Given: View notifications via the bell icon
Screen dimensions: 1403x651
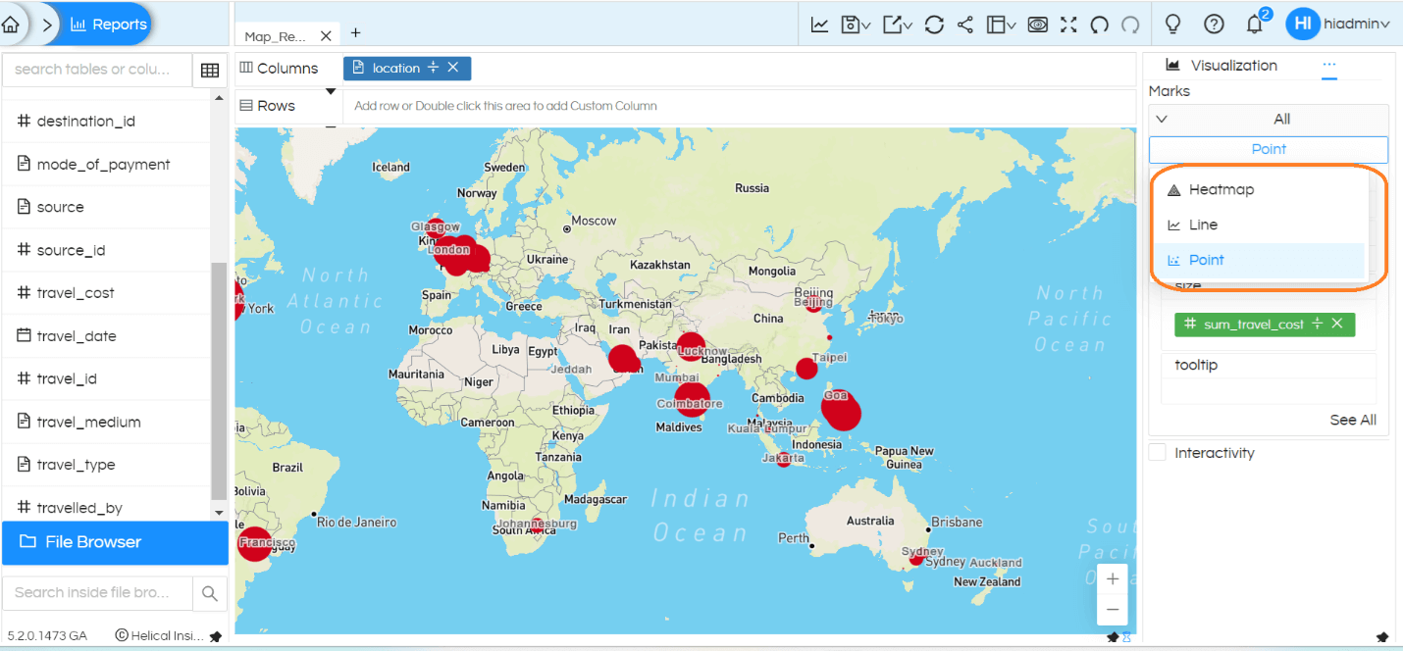Looking at the screenshot, I should pyautogui.click(x=1254, y=25).
